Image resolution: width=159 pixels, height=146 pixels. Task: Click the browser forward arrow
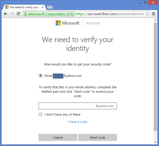(x=12, y=14)
